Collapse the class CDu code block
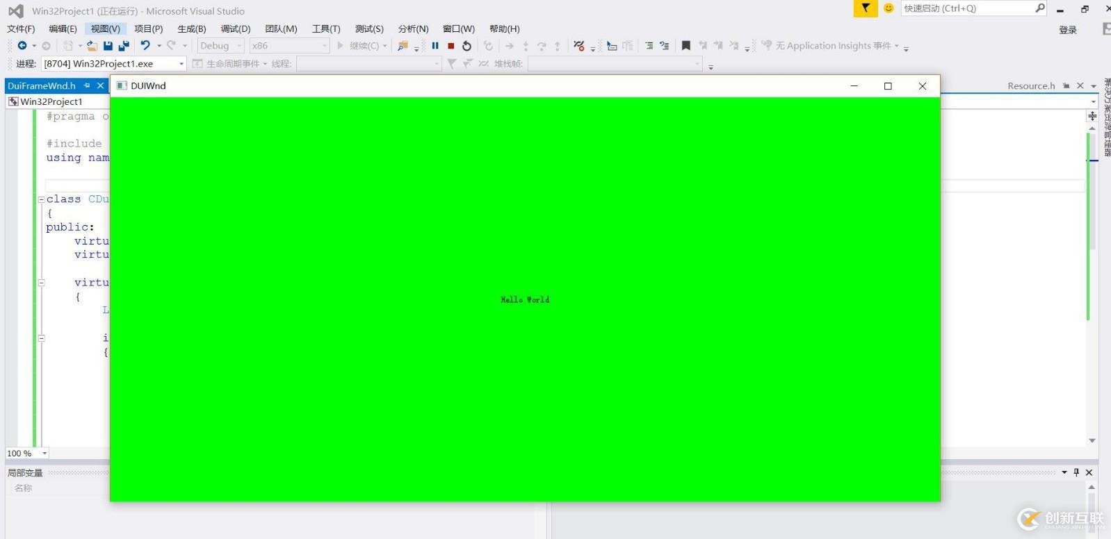 (41, 199)
